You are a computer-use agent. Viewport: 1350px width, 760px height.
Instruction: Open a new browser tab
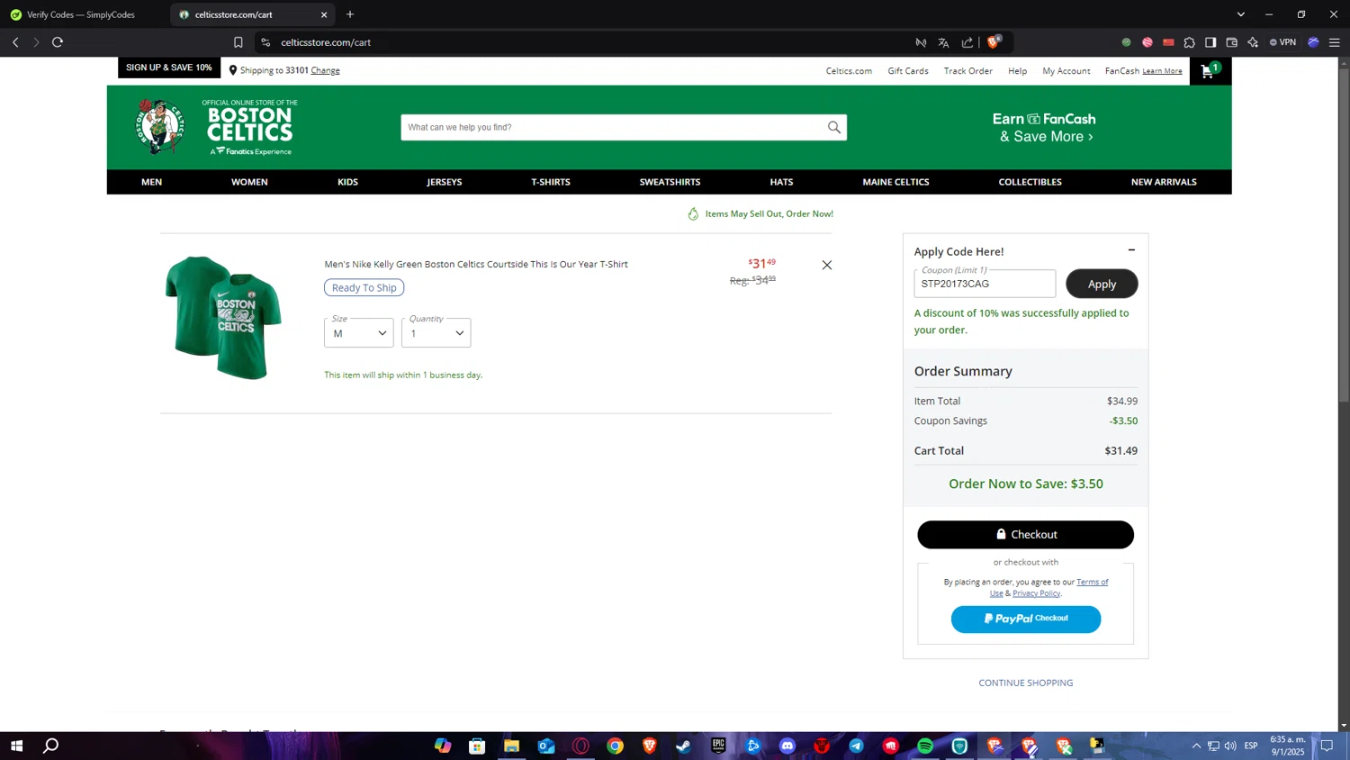coord(350,14)
